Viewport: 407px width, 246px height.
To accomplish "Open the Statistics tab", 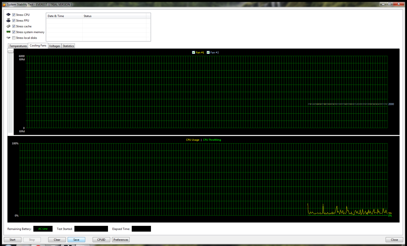I will [68, 46].
